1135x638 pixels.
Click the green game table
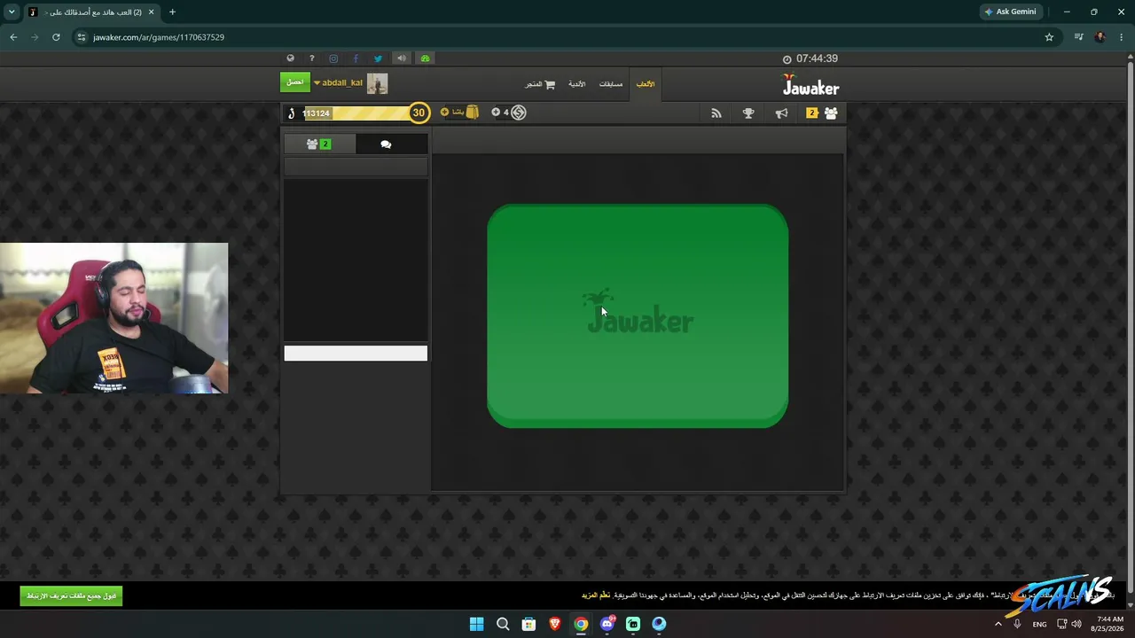coord(638,316)
